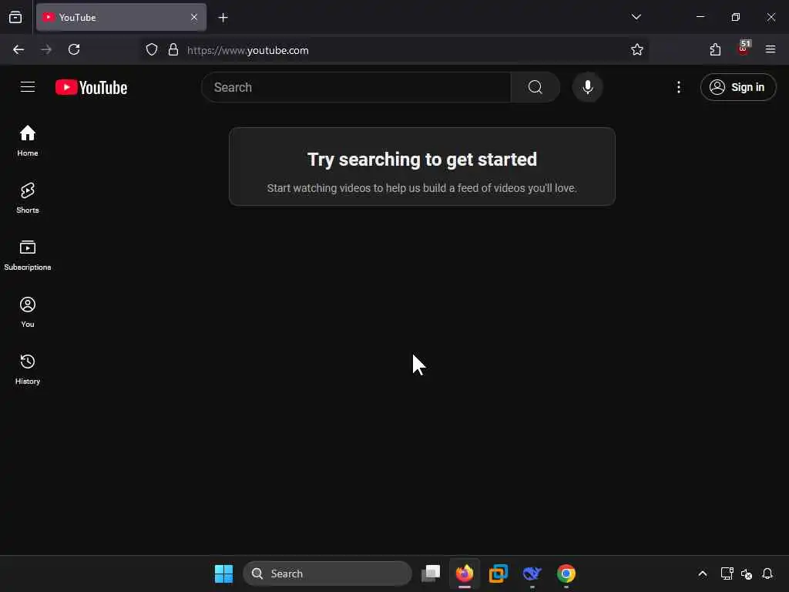The image size is (789, 592).
Task: Click the Windows taskbar Search box
Action: [327, 573]
